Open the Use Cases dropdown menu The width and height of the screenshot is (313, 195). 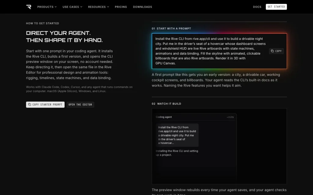pyautogui.click(x=72, y=7)
